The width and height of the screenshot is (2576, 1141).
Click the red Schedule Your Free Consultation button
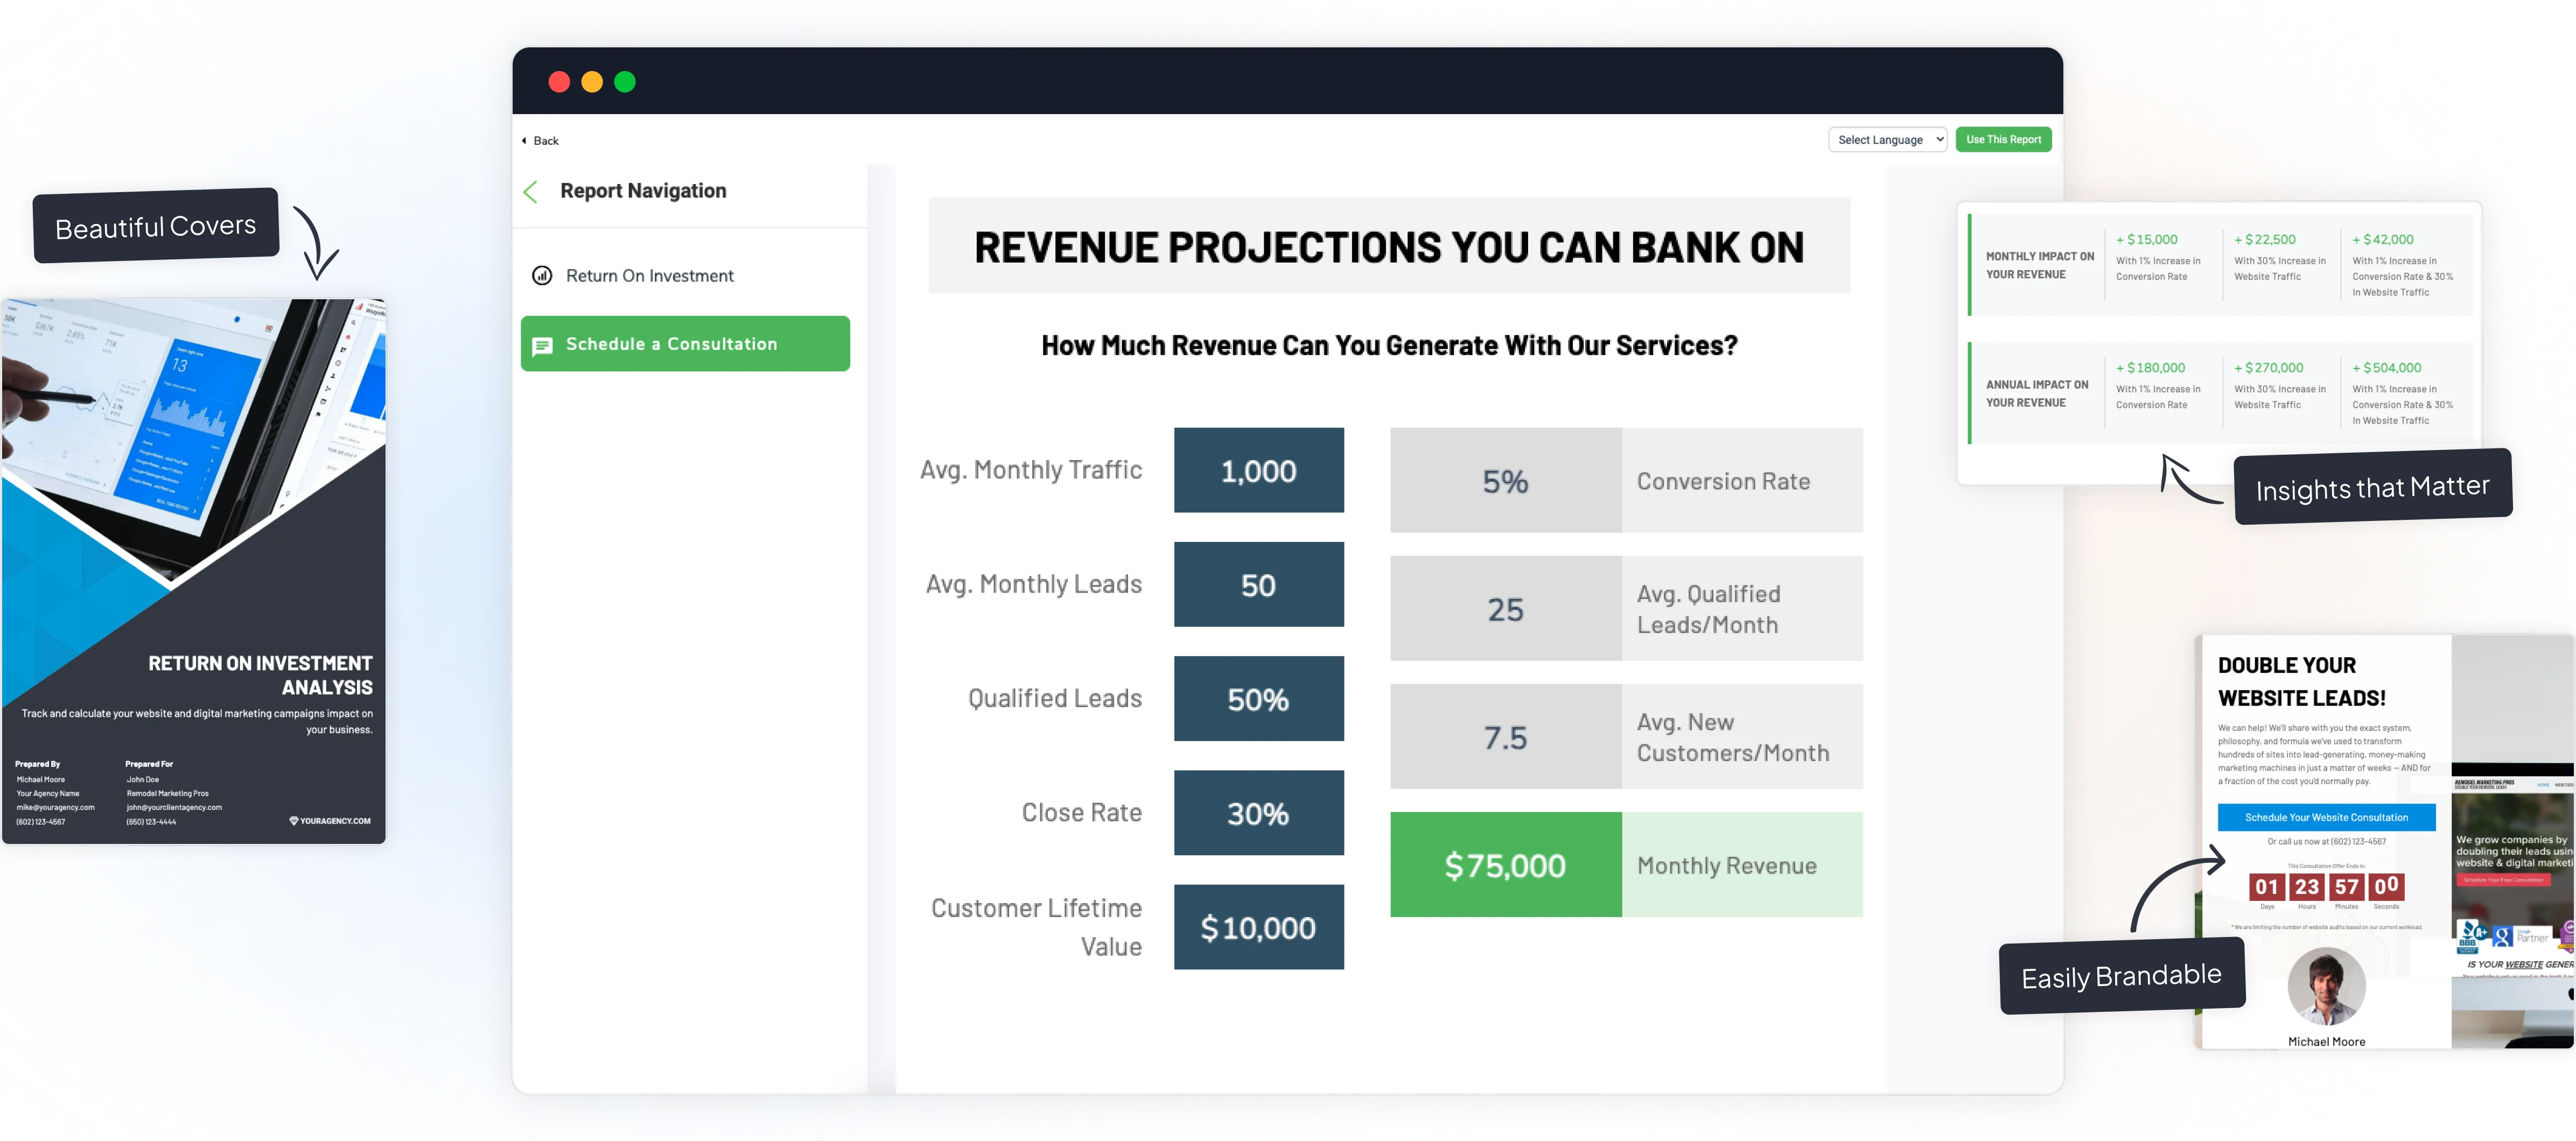[x=2504, y=880]
